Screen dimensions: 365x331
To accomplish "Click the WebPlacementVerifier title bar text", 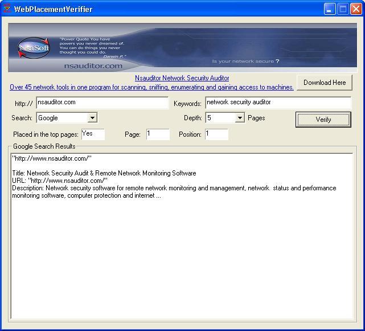I will click(x=53, y=9).
